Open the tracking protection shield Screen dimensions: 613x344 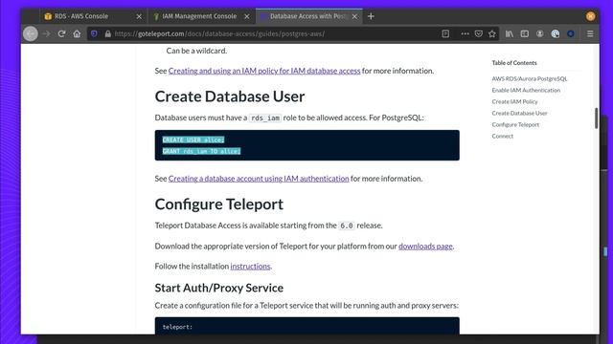coord(94,33)
